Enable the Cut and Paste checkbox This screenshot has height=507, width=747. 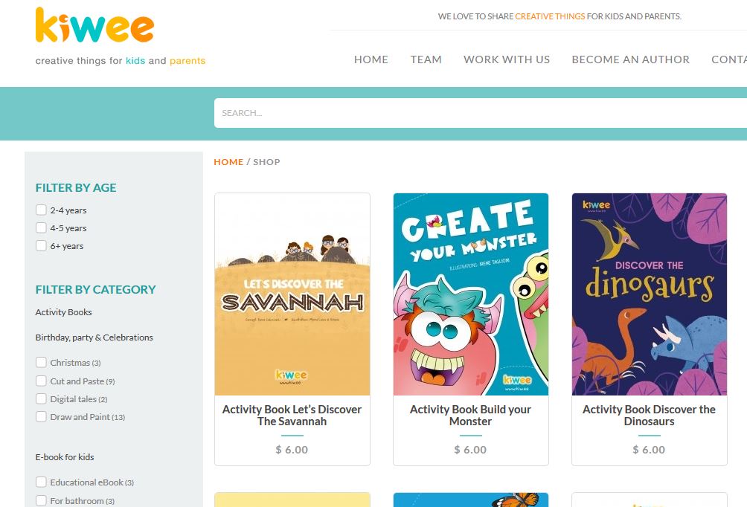pyautogui.click(x=41, y=381)
